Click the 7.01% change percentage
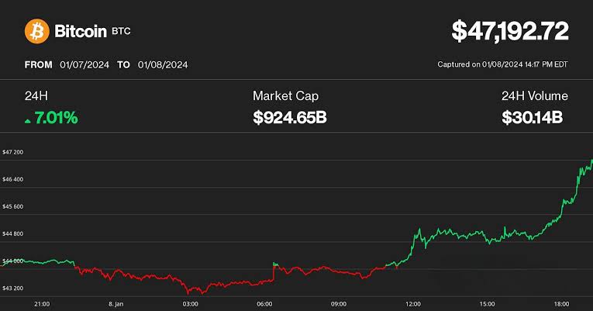 tap(56, 119)
